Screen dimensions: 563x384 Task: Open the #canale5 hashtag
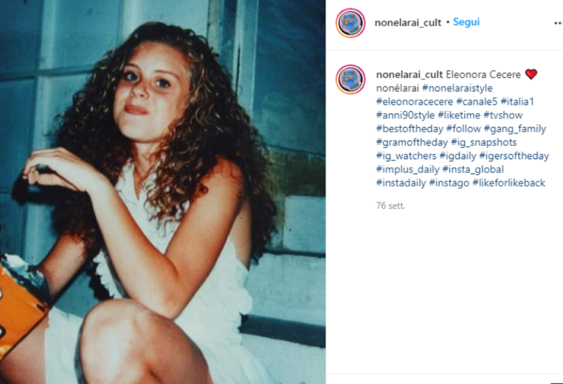pyautogui.click(x=476, y=102)
